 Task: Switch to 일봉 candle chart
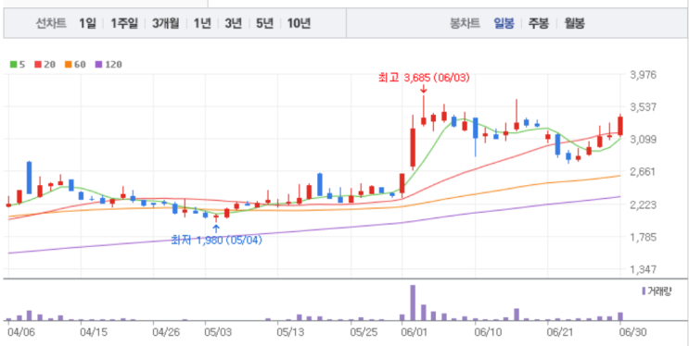tap(504, 23)
